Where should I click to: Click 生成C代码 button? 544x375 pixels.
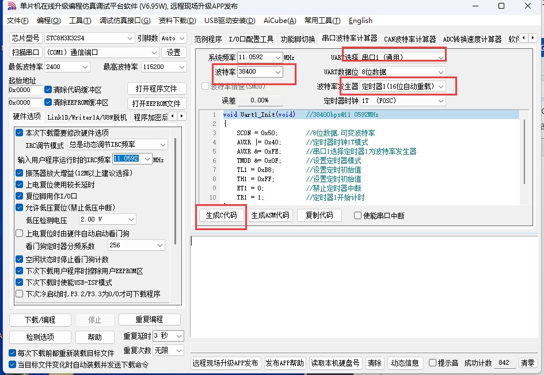tap(221, 215)
